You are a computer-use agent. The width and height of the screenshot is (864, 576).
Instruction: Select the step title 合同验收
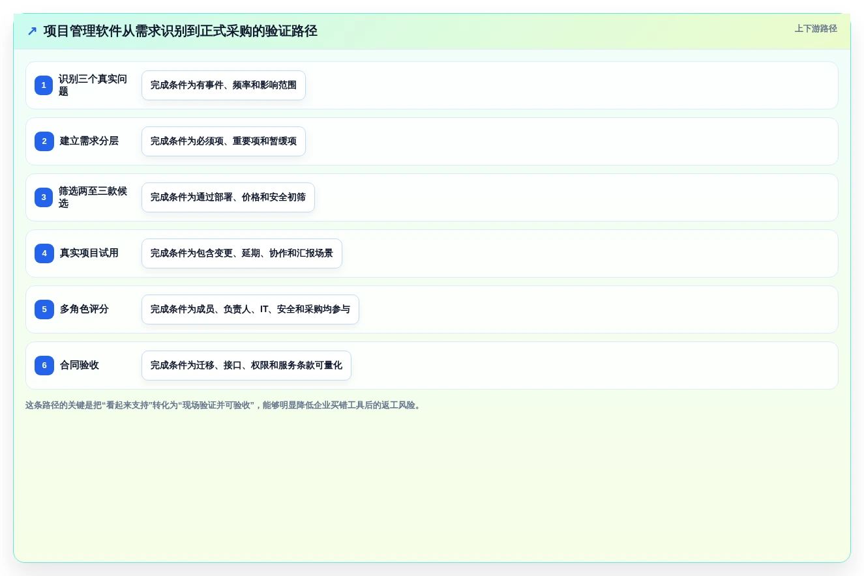pos(80,366)
